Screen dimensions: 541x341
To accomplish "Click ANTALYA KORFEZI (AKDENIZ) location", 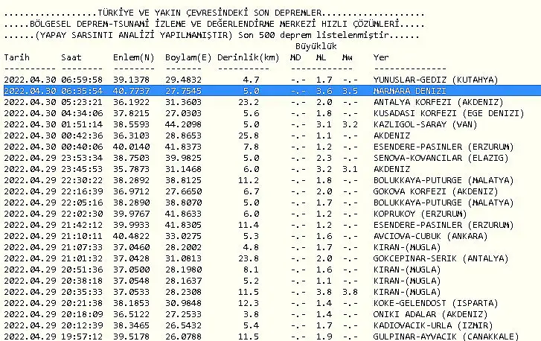I will [x=438, y=102].
